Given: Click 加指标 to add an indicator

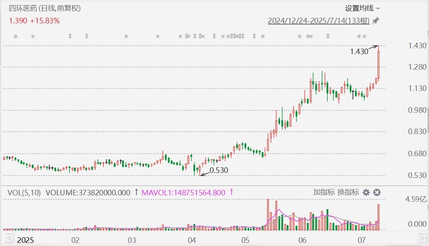Looking at the screenshot, I should [x=323, y=193].
